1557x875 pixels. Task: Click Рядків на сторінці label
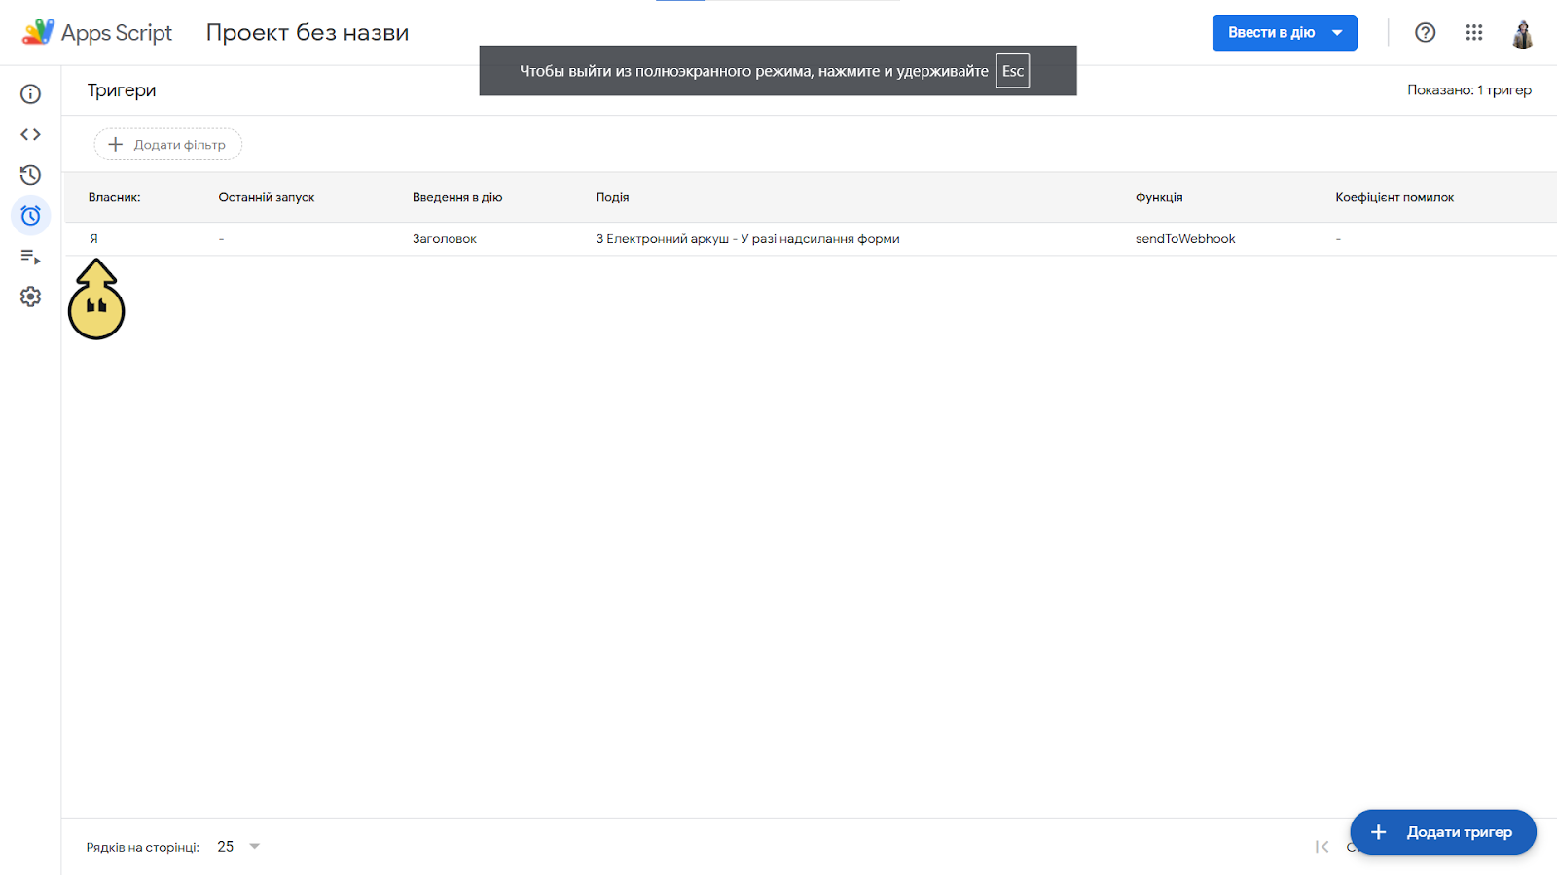142,848
